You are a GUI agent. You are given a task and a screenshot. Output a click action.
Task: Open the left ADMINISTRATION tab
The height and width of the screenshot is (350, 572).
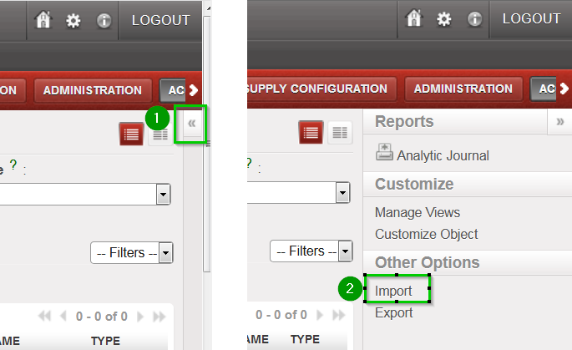93,90
